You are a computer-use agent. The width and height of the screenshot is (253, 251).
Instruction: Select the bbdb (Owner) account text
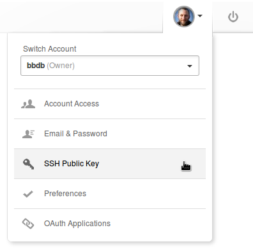coord(50,66)
